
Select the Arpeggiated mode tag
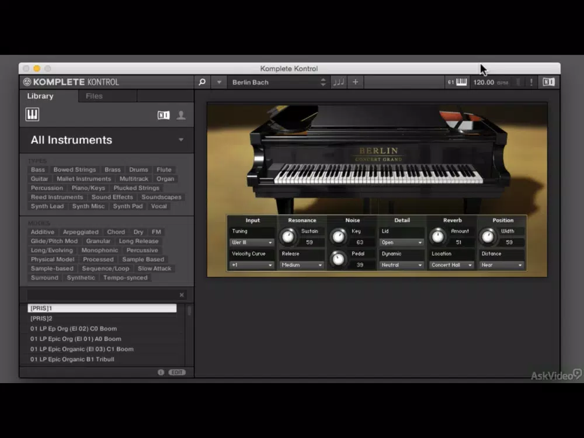(x=81, y=232)
